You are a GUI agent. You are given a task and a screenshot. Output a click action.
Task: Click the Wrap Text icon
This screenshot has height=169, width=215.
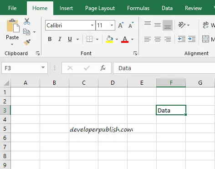point(205,25)
